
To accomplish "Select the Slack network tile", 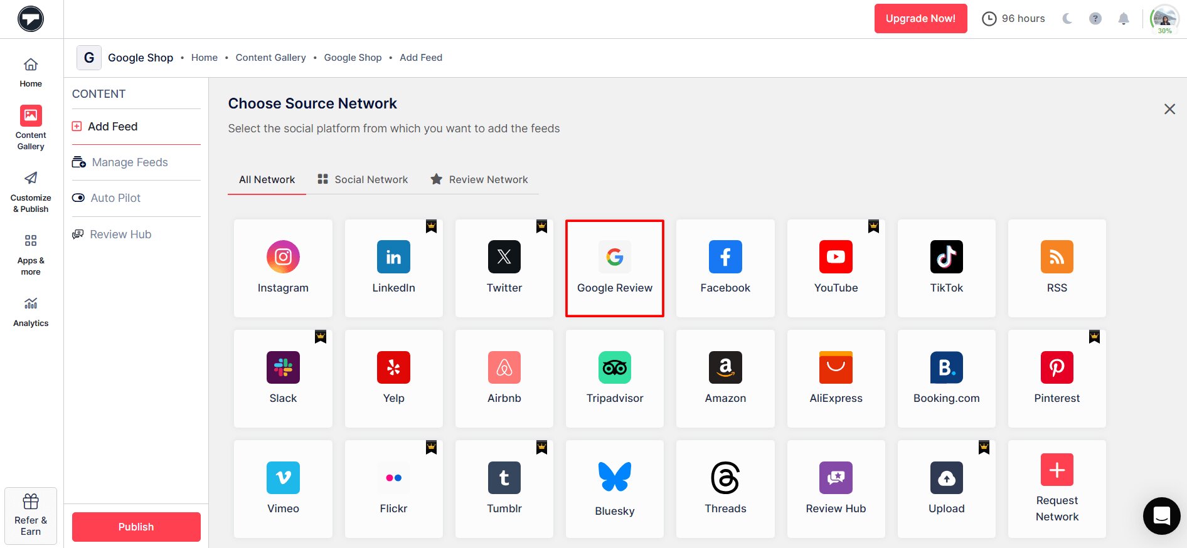I will [x=283, y=379].
